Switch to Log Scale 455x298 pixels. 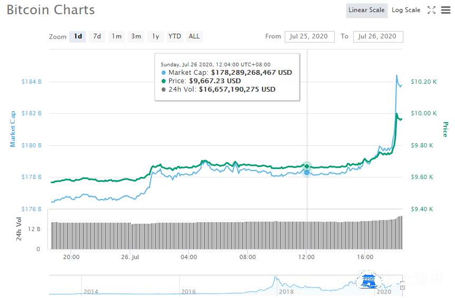pos(406,11)
